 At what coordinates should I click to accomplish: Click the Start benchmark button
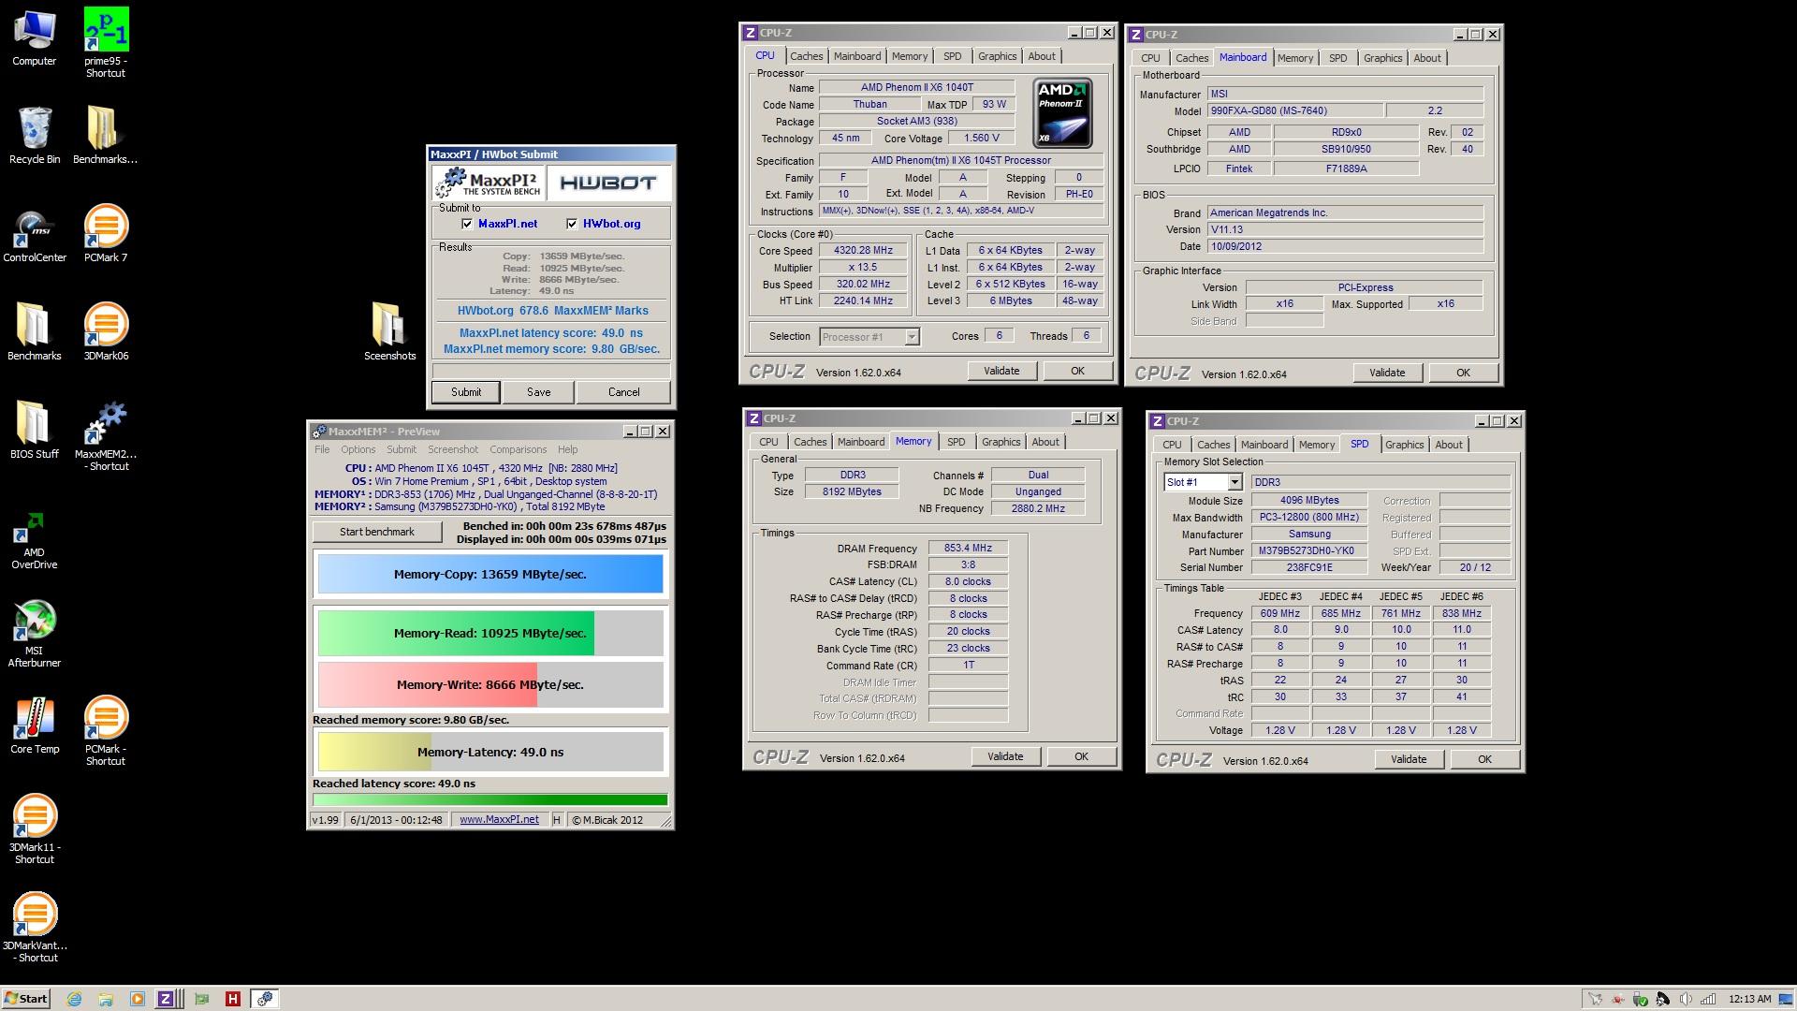point(377,532)
